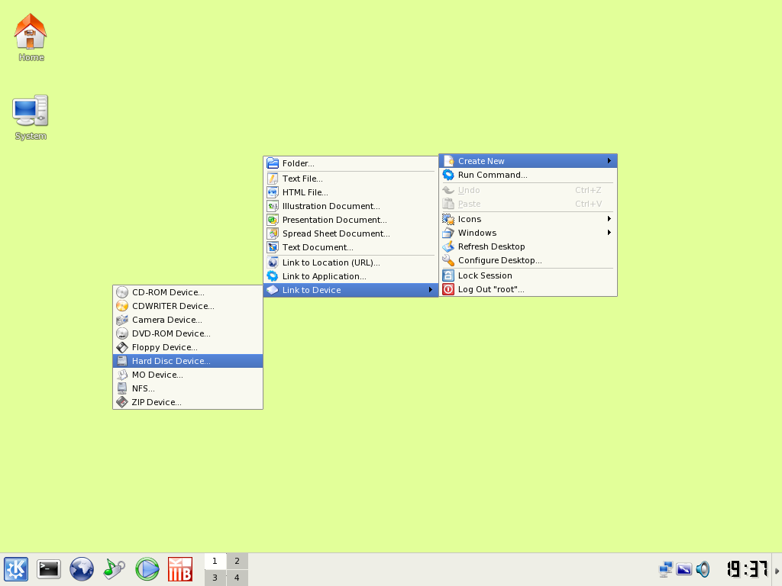Select ZIP Device... entry
This screenshot has width=782, height=586.
coord(188,402)
